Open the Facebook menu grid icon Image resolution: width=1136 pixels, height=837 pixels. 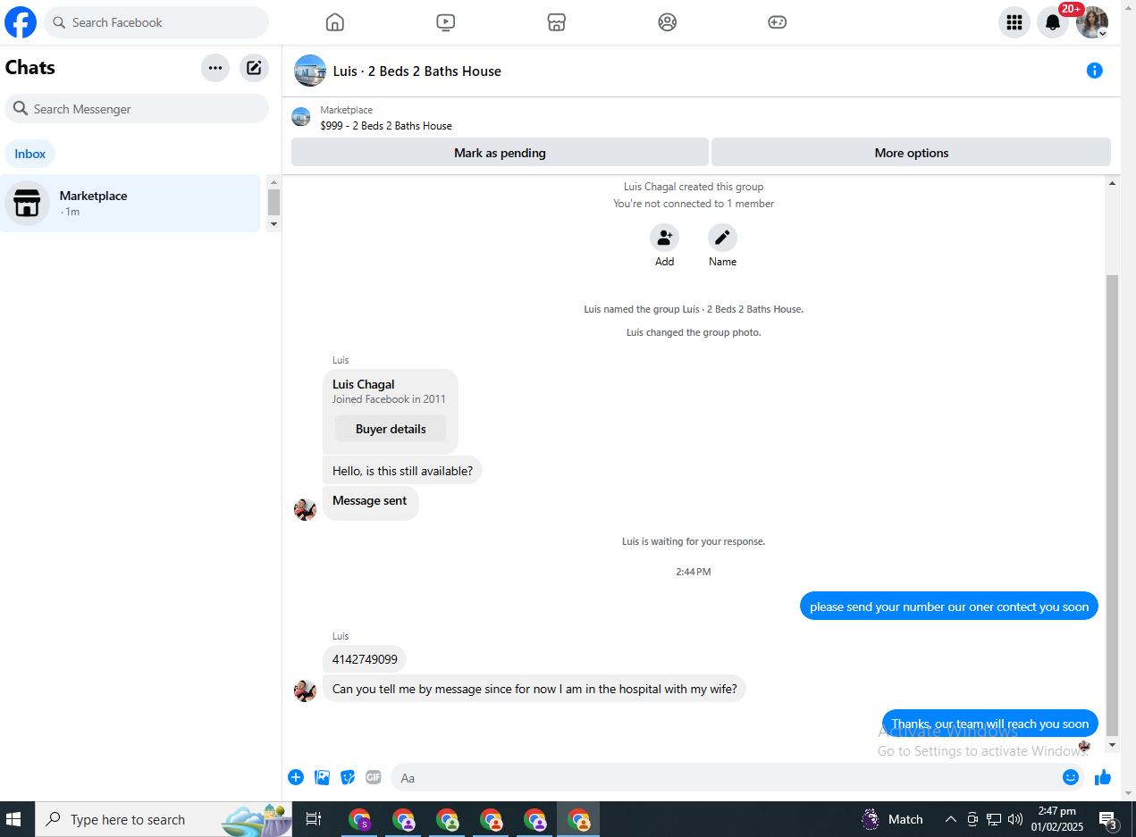coord(1014,22)
